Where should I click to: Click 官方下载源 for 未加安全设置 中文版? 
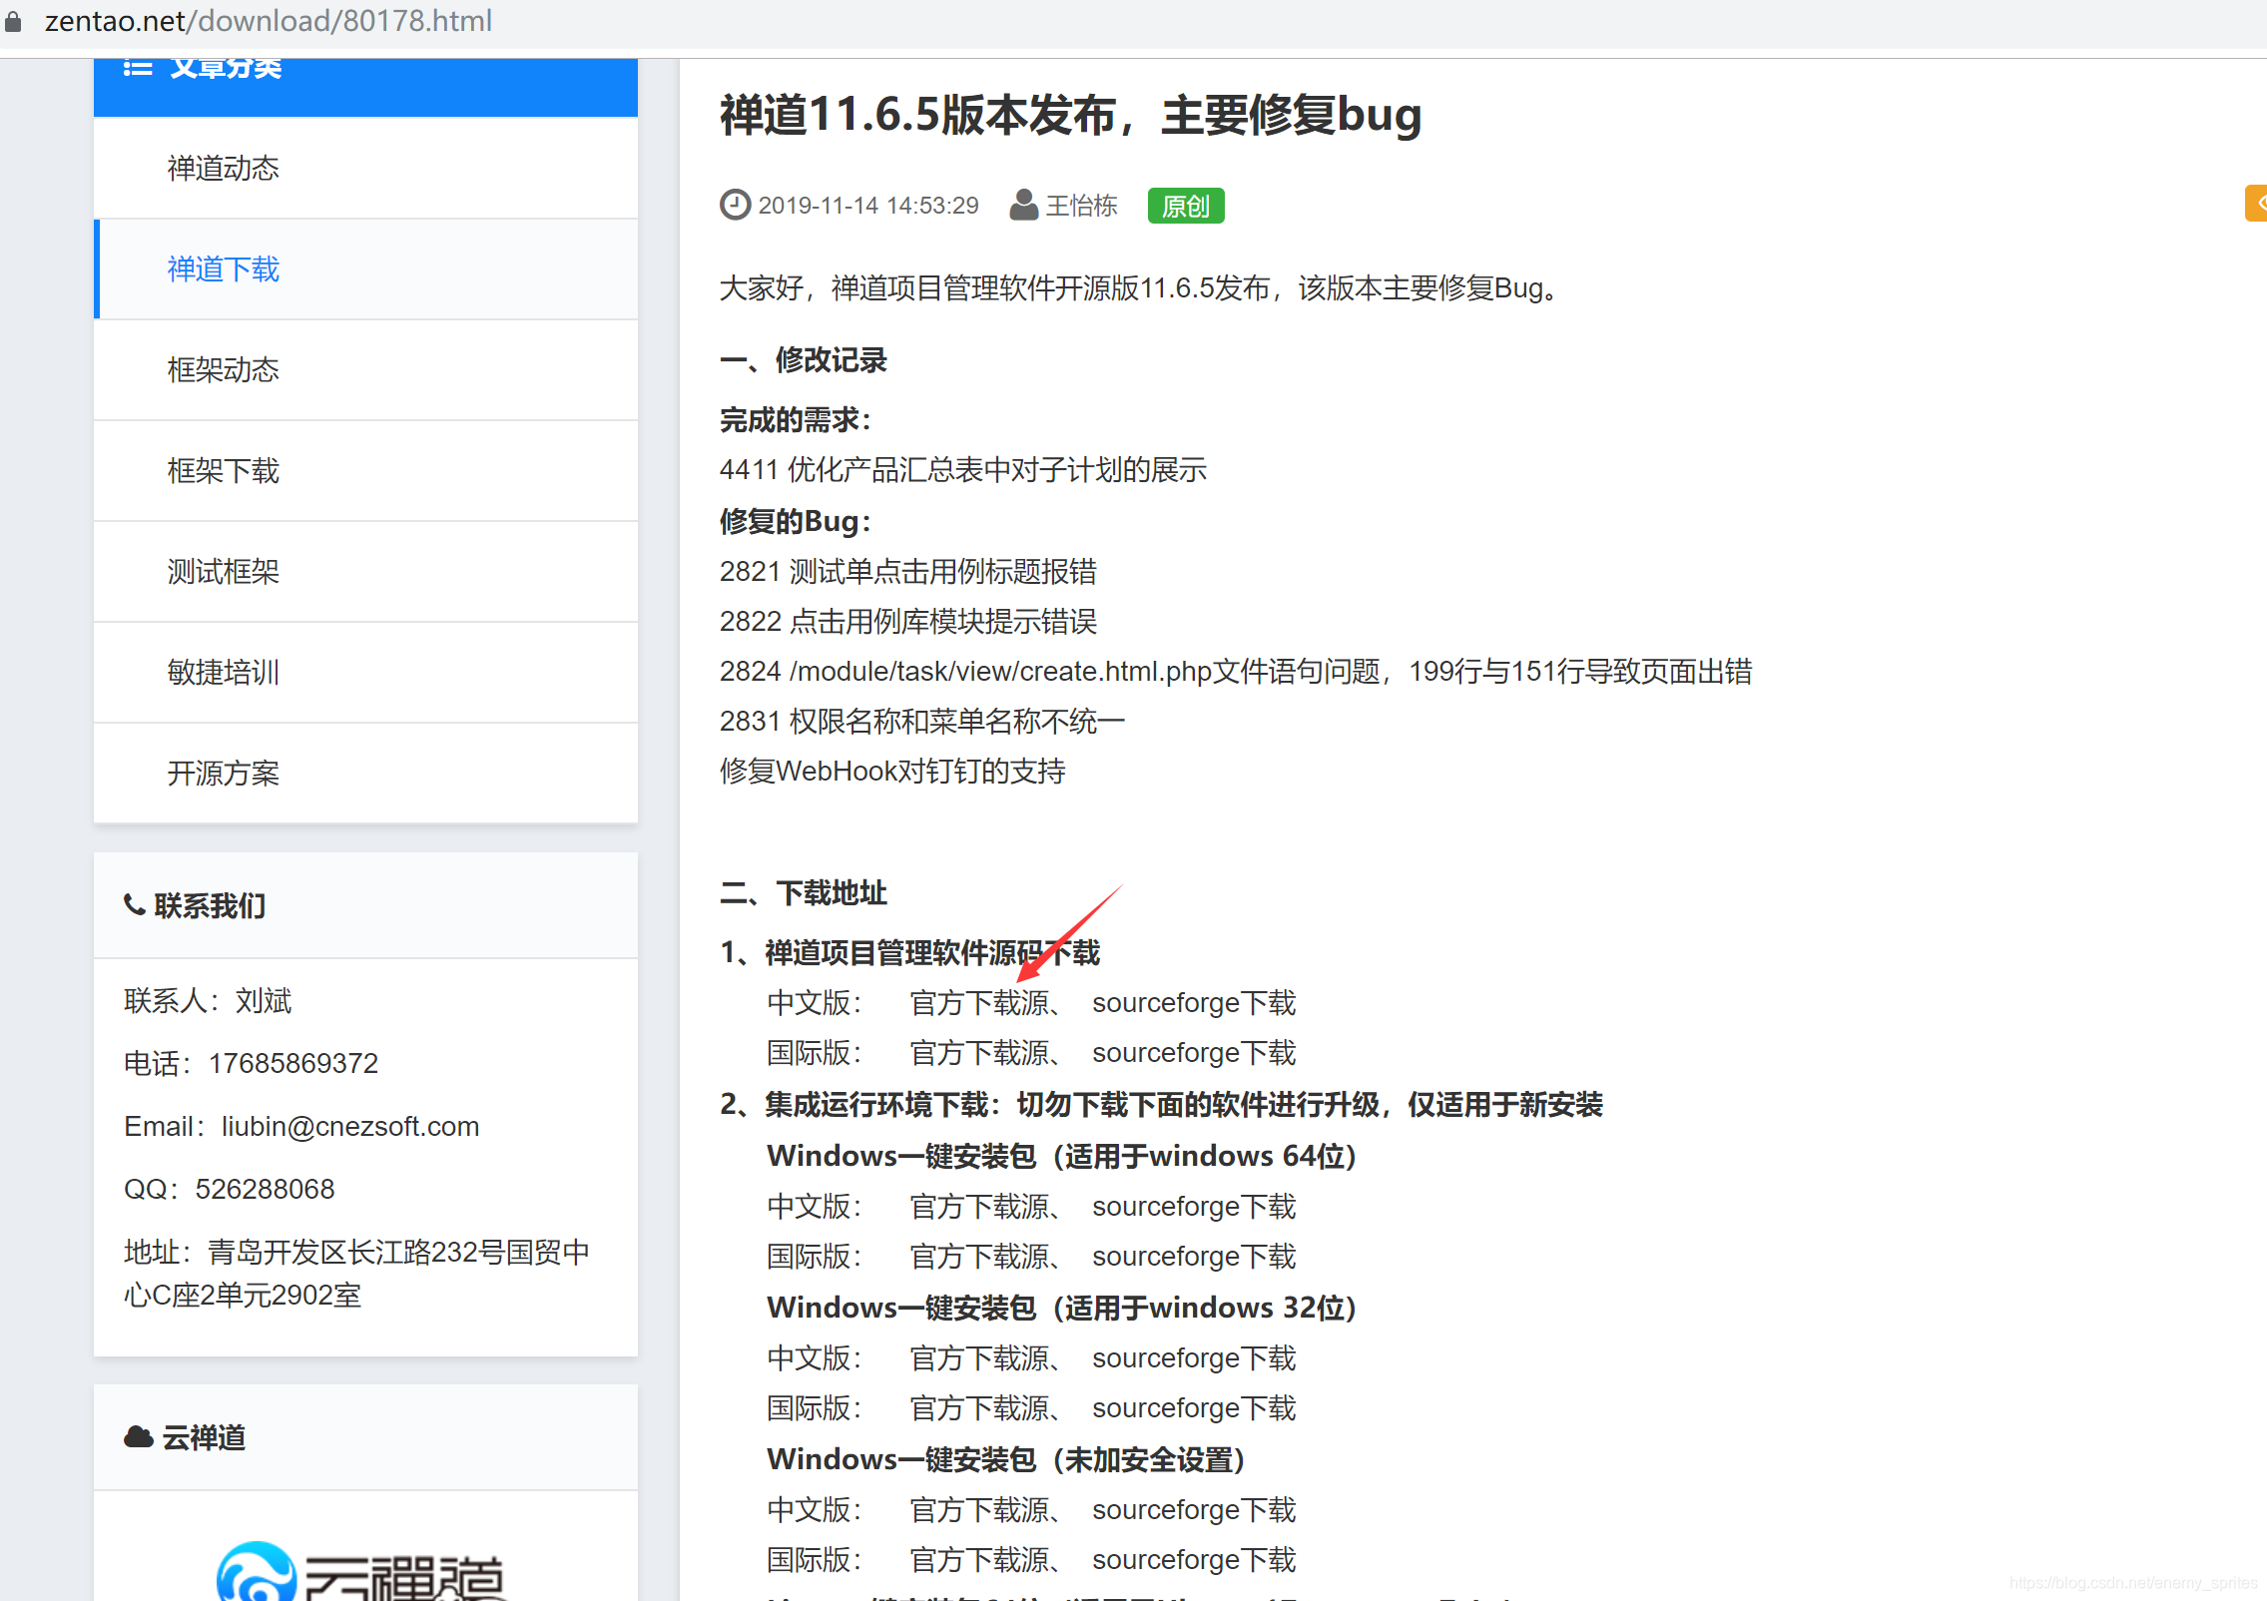click(x=979, y=1510)
